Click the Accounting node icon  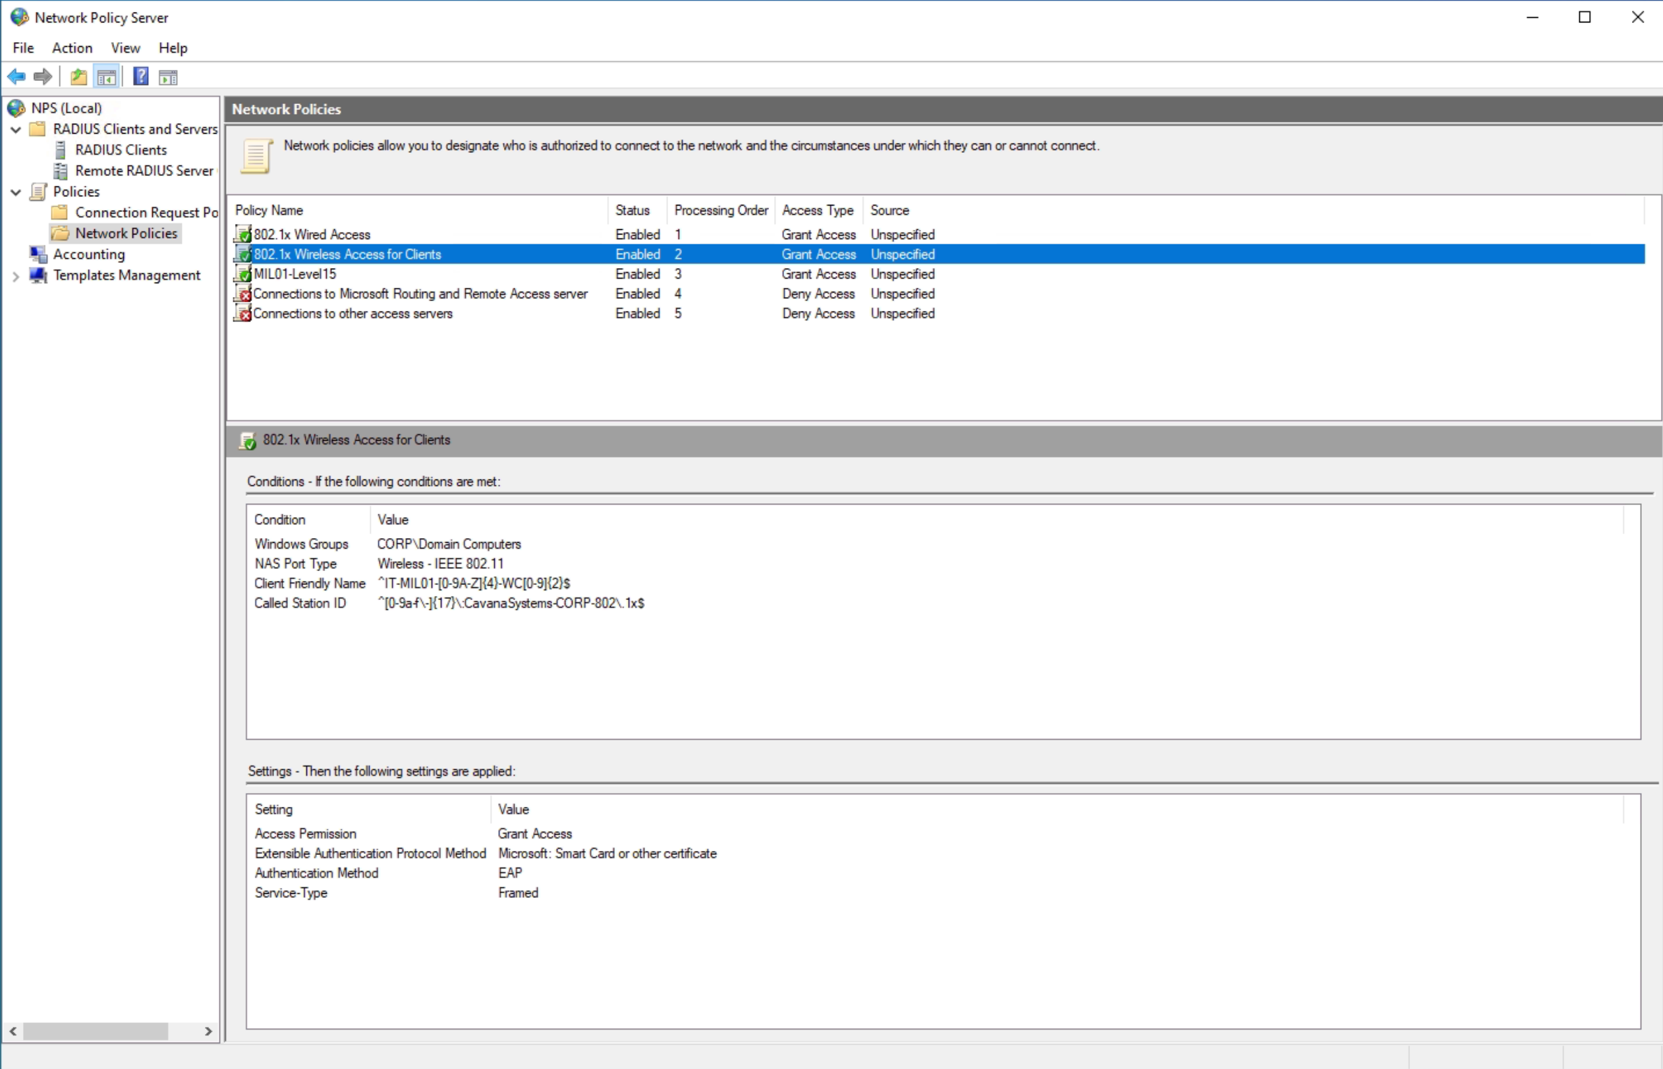coord(38,254)
